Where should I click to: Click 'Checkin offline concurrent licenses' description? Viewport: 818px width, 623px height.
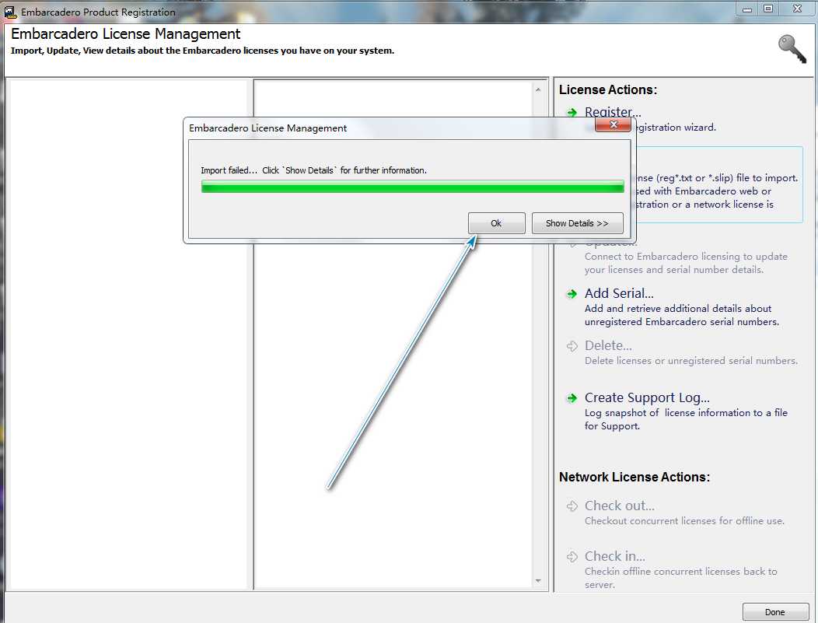pyautogui.click(x=681, y=578)
